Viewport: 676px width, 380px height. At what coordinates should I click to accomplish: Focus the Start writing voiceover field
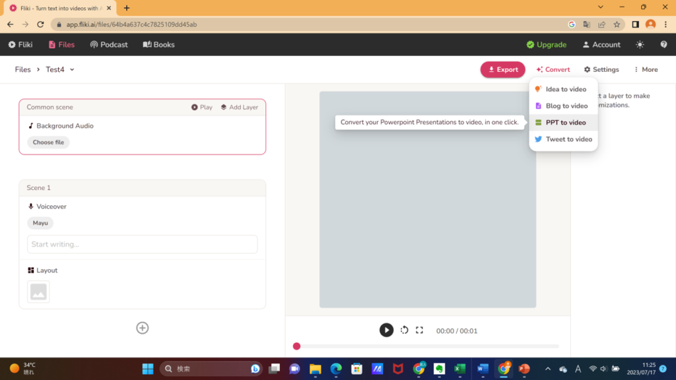click(x=143, y=244)
